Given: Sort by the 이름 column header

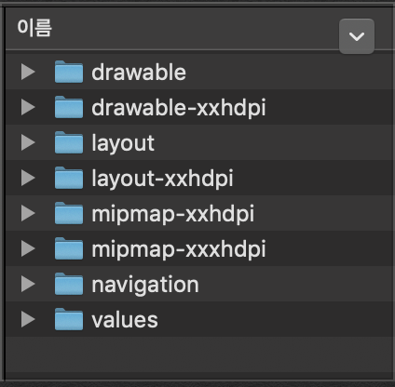Looking at the screenshot, I should 34,28.
